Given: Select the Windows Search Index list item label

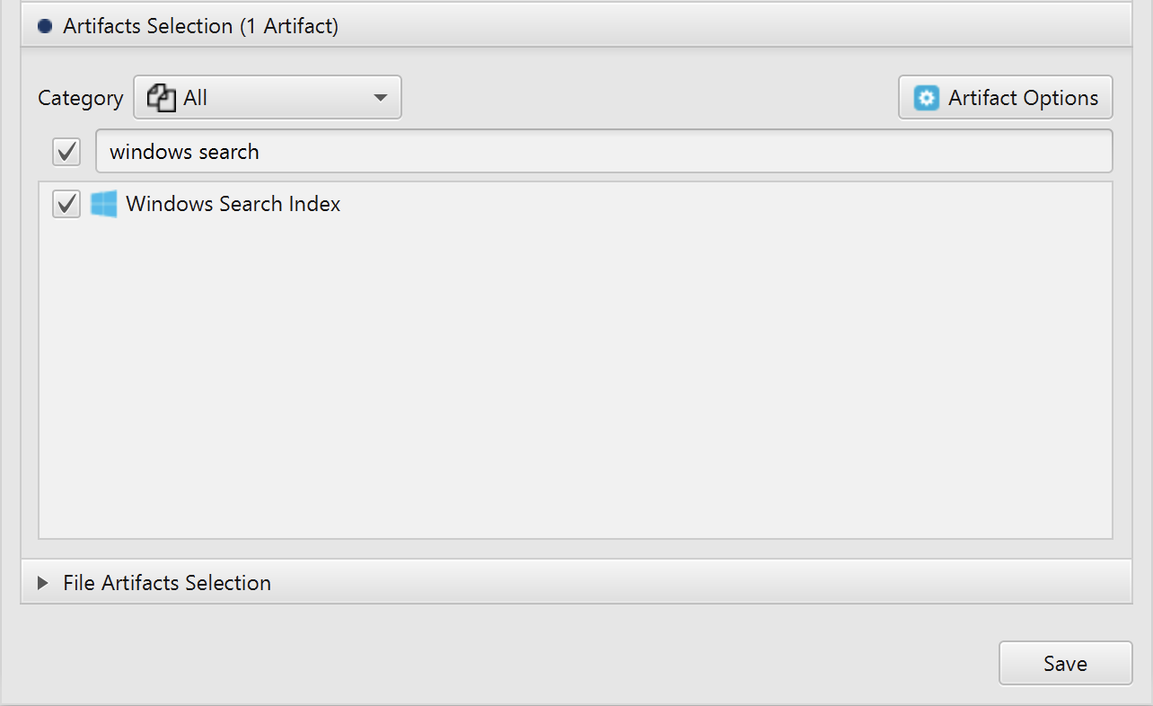Looking at the screenshot, I should click(x=233, y=204).
